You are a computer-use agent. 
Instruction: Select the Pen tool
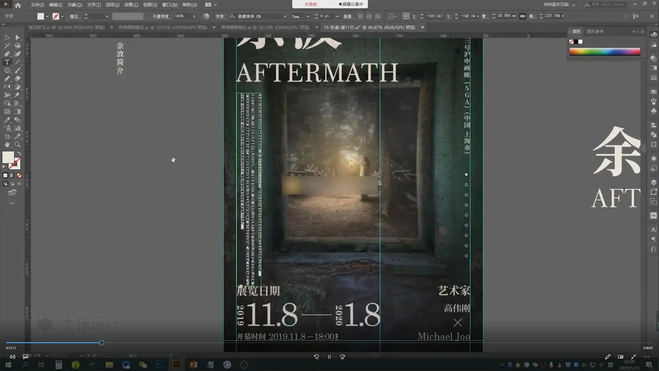[x=7, y=54]
